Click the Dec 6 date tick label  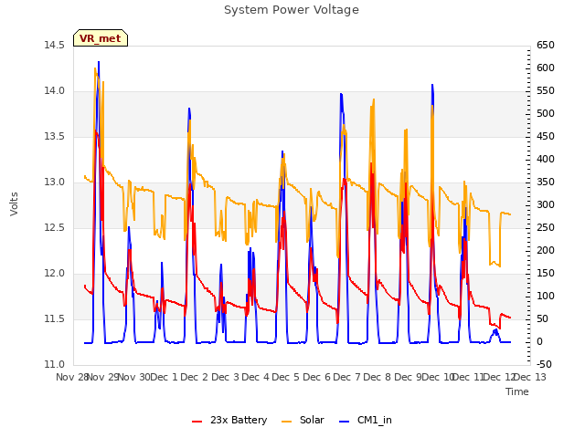point(317,377)
